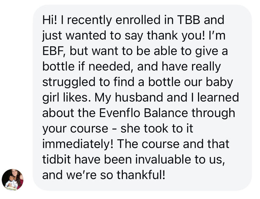Click the word "enrolled" in the first line
The image size is (260, 199).
138,20
